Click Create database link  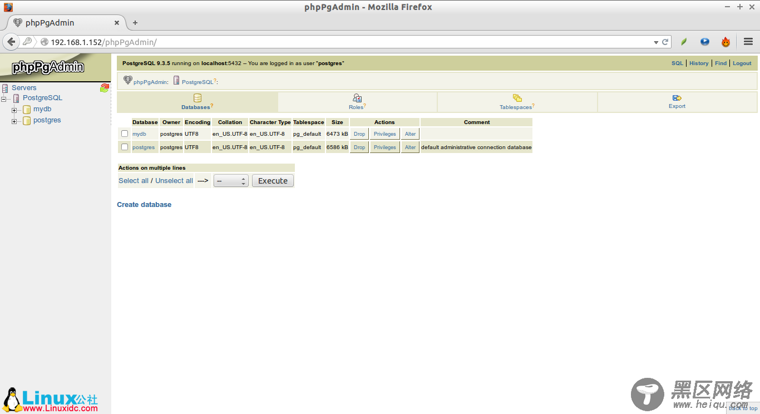(x=144, y=205)
